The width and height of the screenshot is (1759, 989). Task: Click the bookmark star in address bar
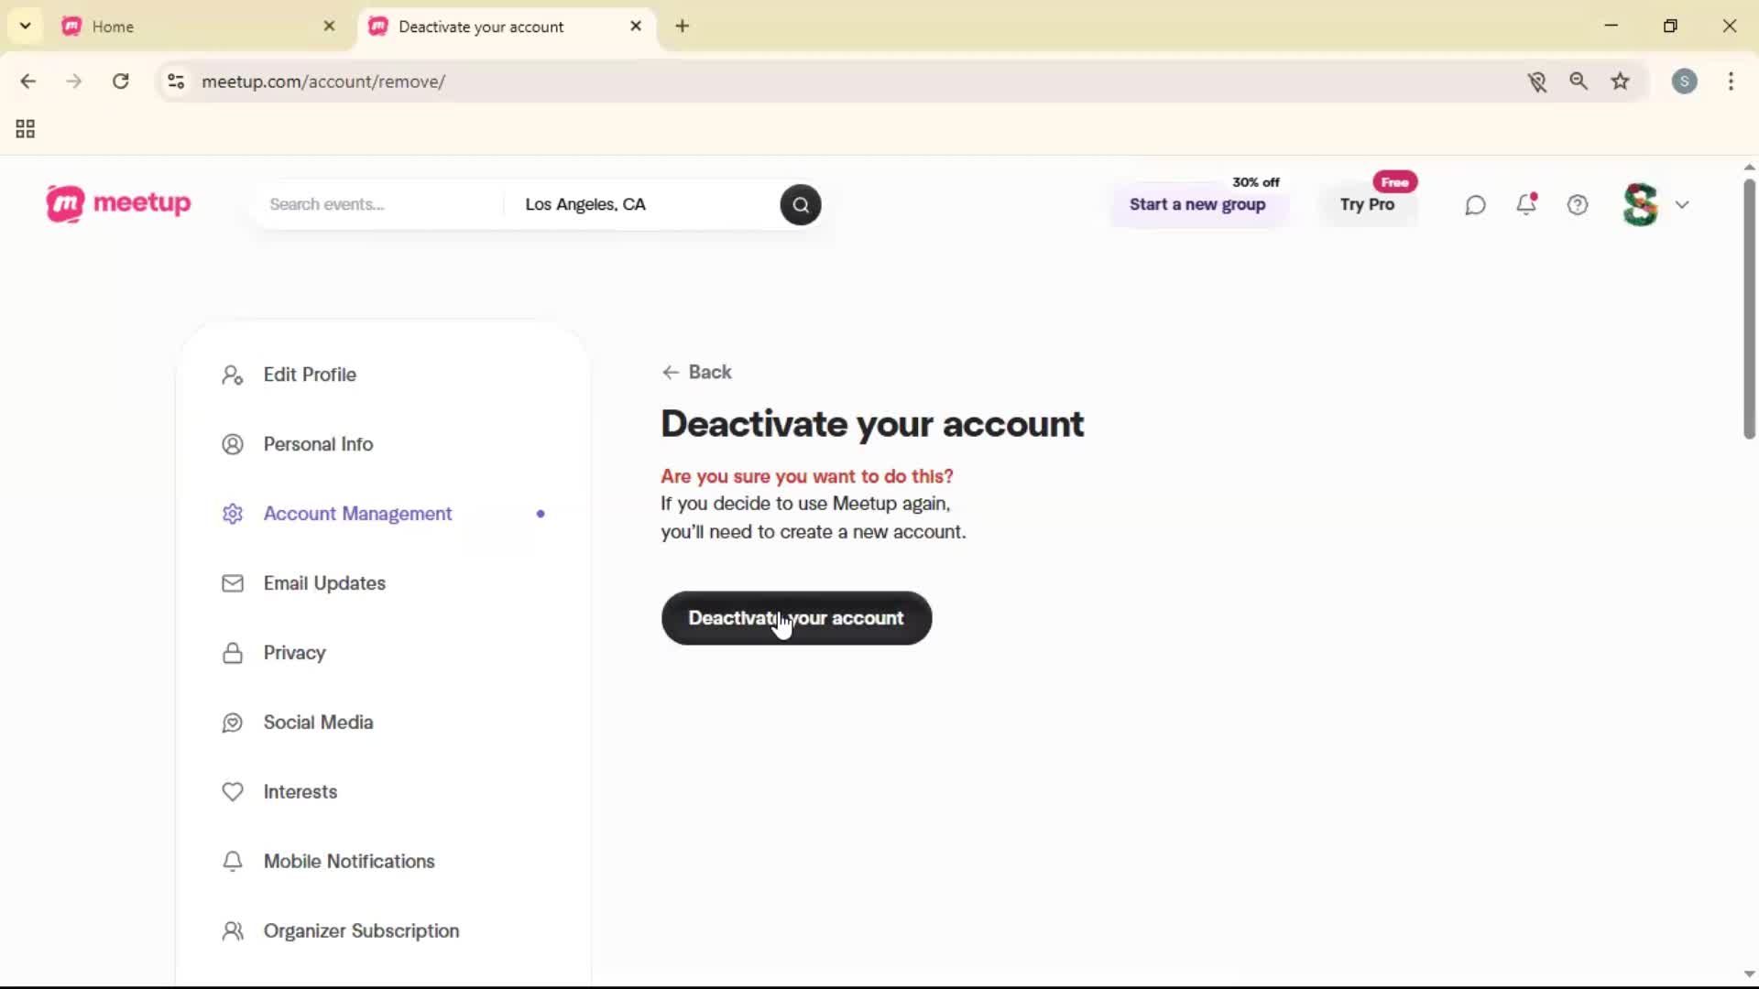1621,82
